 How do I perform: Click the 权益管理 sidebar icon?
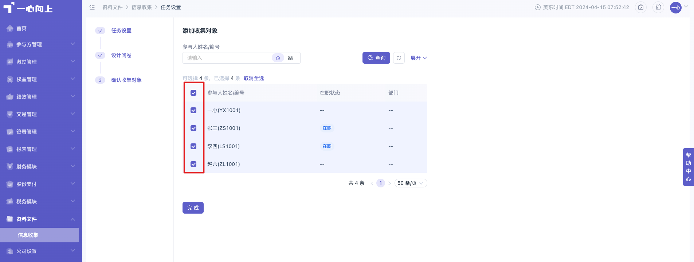(10, 79)
